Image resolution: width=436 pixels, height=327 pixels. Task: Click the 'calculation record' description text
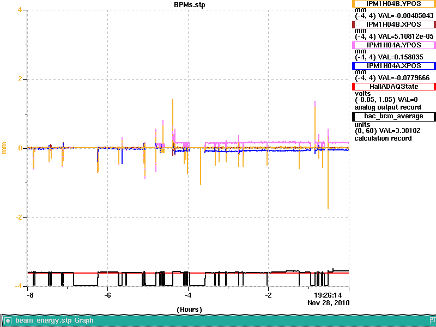point(383,138)
